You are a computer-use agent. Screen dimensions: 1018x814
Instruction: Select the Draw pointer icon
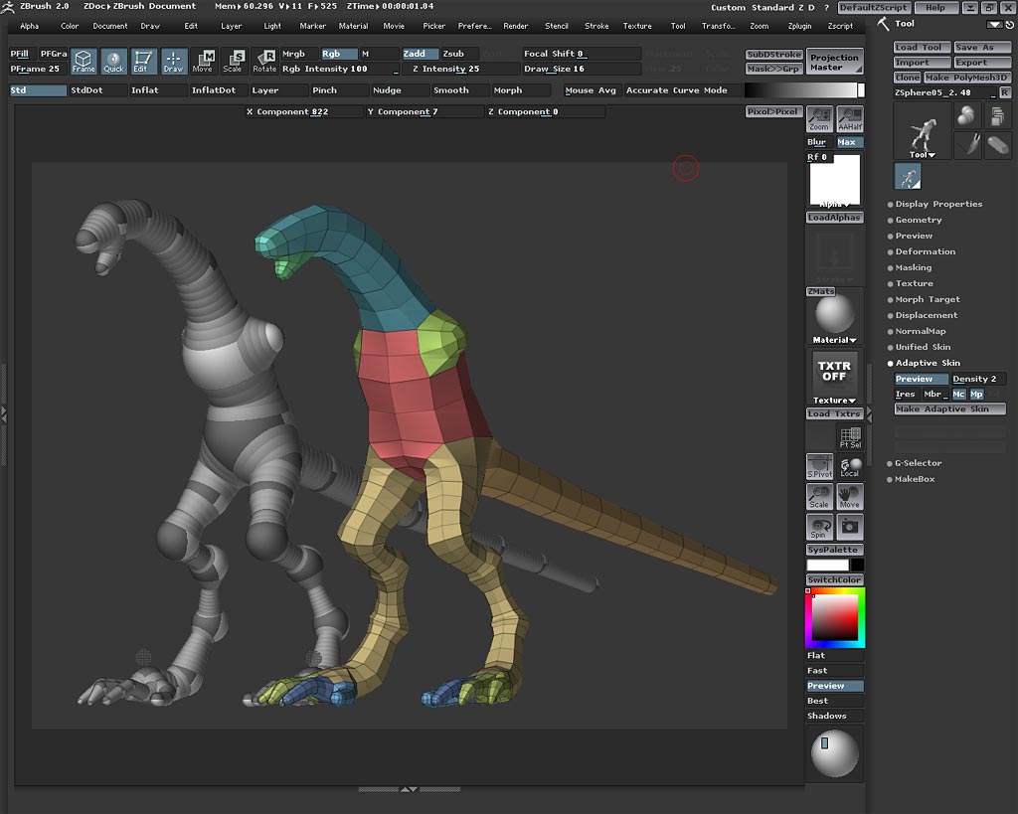point(173,61)
